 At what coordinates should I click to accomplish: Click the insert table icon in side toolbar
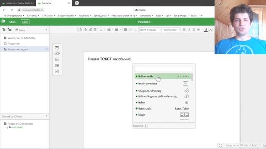click(57, 59)
